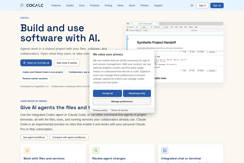This screenshot has height=163, width=244.
Task: Click the Developed by SageMath, Inc. line
Action: pos(55,86)
